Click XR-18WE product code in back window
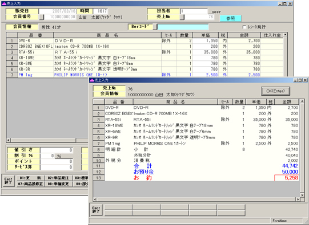Screen dimensions: 309x225 tap(27, 58)
